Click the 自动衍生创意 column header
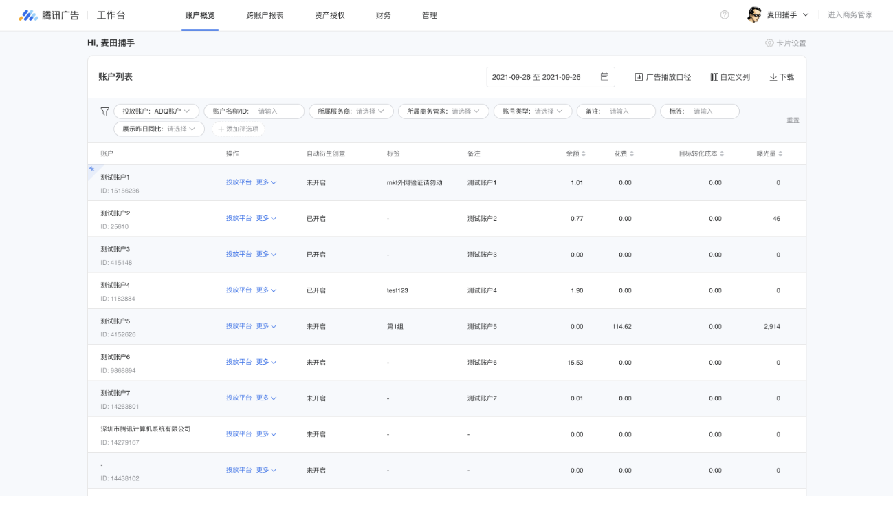The image size is (893, 514). 326,153
